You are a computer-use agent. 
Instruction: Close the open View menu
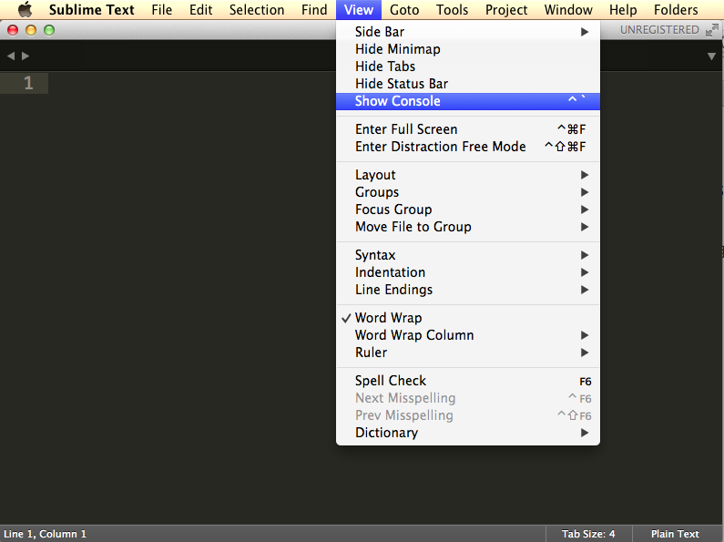click(x=359, y=10)
